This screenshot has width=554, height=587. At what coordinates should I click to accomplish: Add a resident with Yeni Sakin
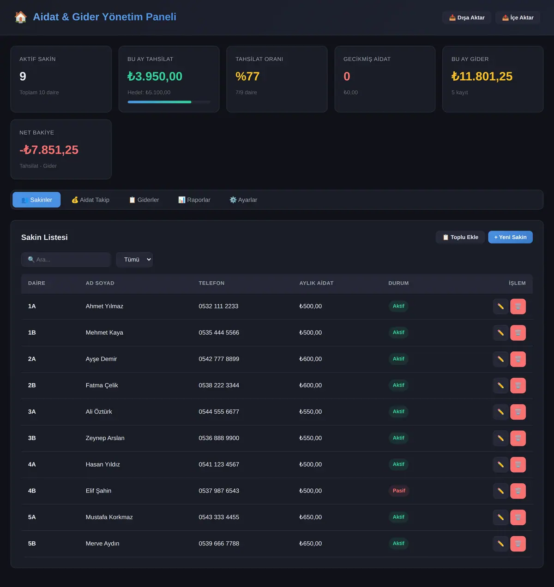[510, 237]
